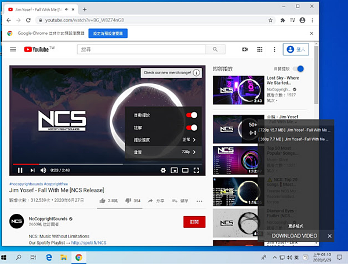This screenshot has width=348, height=266.
Task: Open #nocopyrightsounds hashtag link
Action: coord(26,184)
